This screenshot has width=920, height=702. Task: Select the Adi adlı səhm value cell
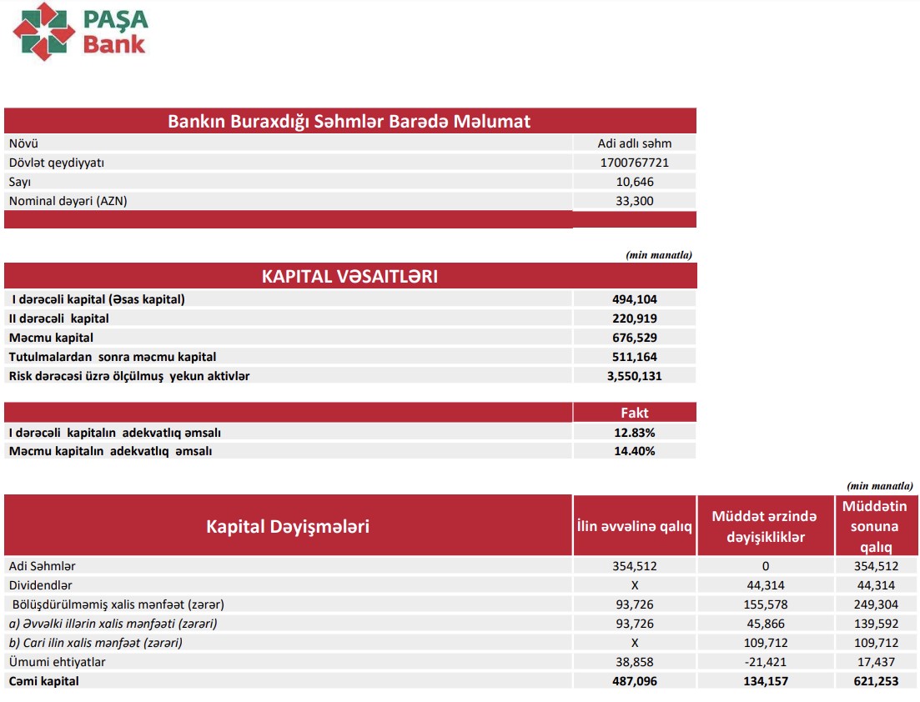634,143
